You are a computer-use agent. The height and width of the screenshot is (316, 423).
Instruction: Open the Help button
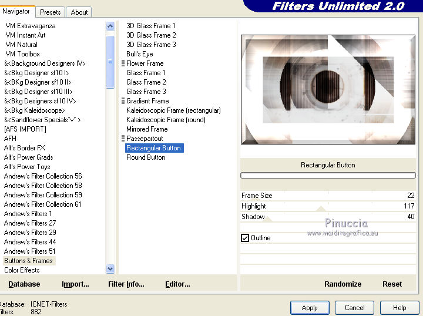(x=399, y=308)
